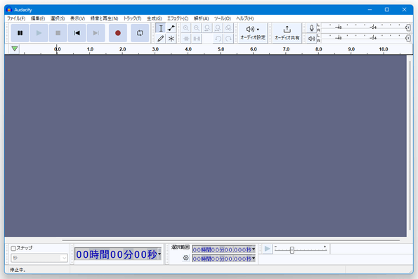Select the Multi-tool asterisk icon
The image size is (418, 279).
171,39
